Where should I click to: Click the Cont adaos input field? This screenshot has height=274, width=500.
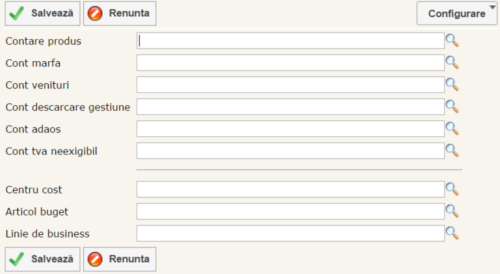click(290, 128)
